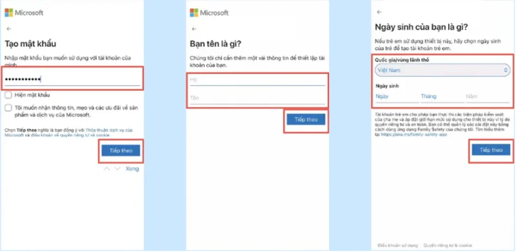Click the Năm year field
Screen dimensions: 516x252
488,97
